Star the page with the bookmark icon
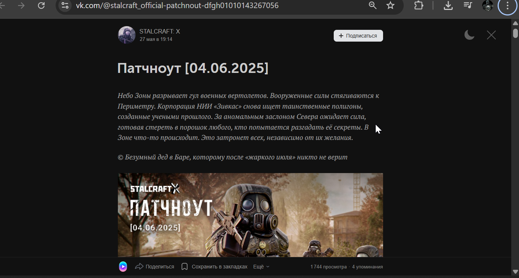Viewport: 519px width, 278px height. (x=390, y=6)
